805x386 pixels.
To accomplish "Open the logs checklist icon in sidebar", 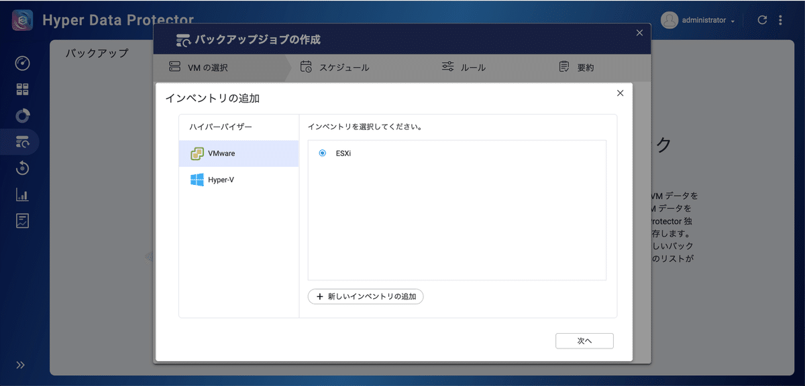I will click(23, 220).
